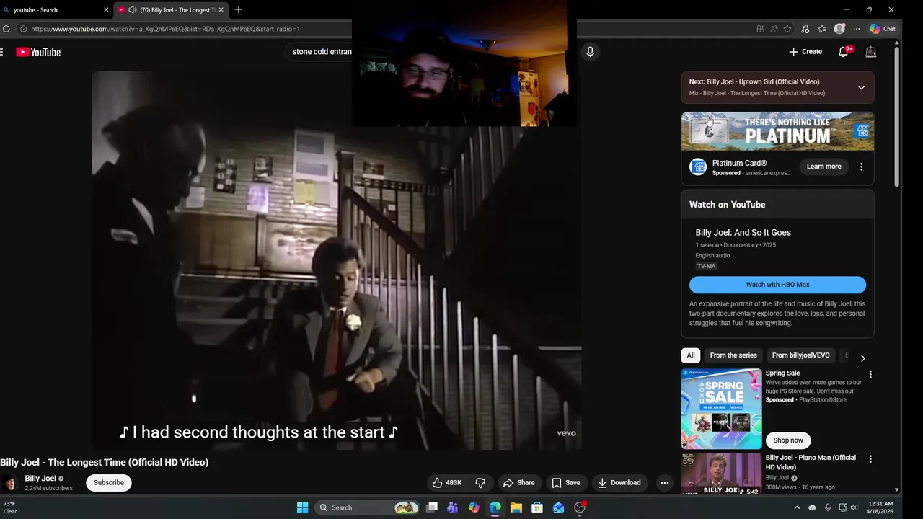
Task: Open Copilot Chat in Edge
Action: (x=883, y=29)
